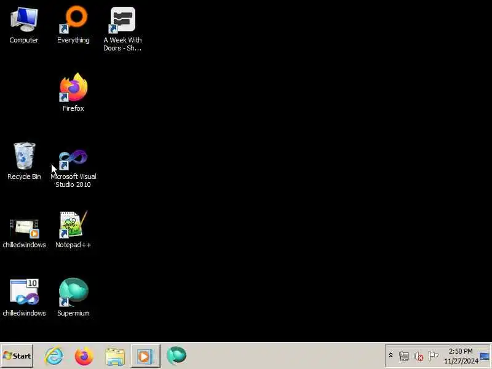Image resolution: width=492 pixels, height=369 pixels.
Task: Select the Supermium desktop shortcut
Action: [73, 298]
